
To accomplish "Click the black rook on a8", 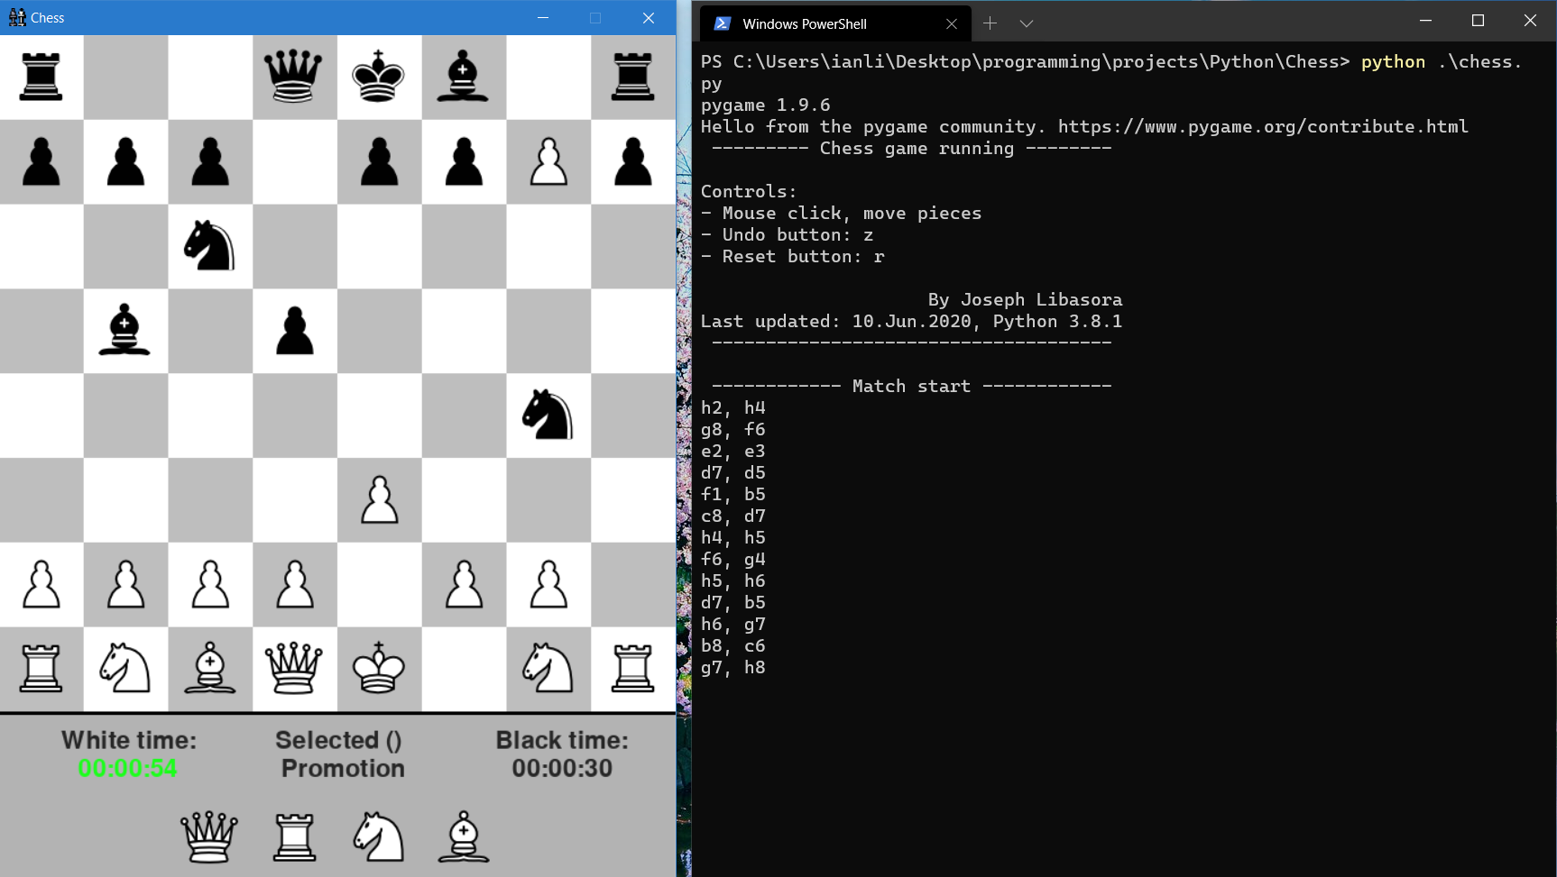I will [41, 77].
